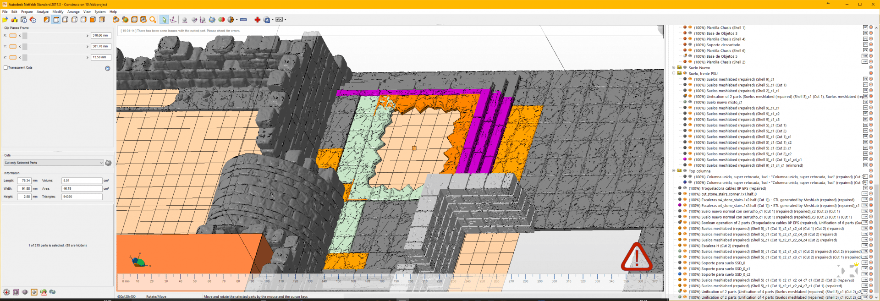Hide the Suelo nuevo mixto_c1 part
The width and height of the screenshot is (880, 301).
pyautogui.click(x=690, y=102)
